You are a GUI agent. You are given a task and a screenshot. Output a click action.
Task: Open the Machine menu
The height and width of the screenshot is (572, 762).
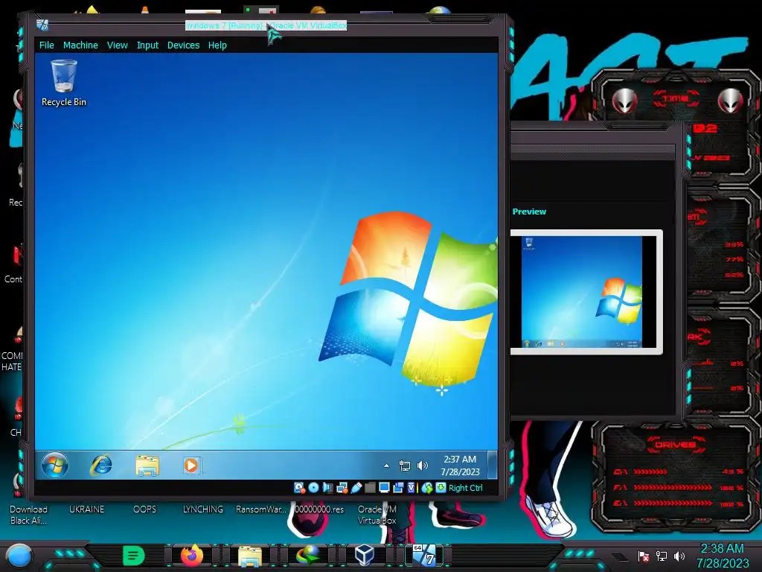[80, 45]
